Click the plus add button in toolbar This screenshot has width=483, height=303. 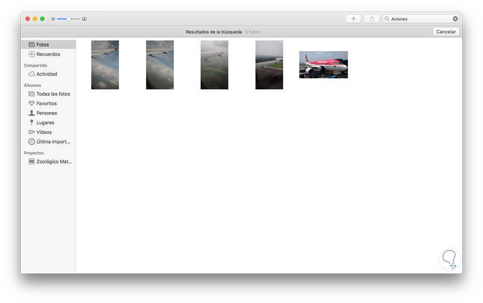point(354,19)
